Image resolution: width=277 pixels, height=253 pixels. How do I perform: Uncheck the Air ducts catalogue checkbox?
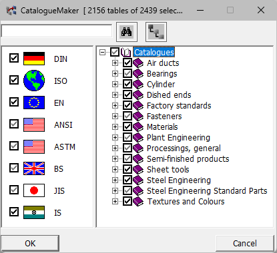coord(127,63)
